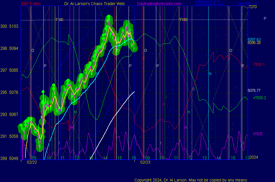This screenshot has height=182, width=275.
Task: Select the cyan value "5097.63"
Action: [x=254, y=39]
